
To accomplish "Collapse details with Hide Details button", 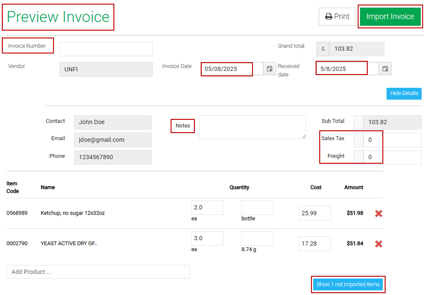I will click(403, 93).
